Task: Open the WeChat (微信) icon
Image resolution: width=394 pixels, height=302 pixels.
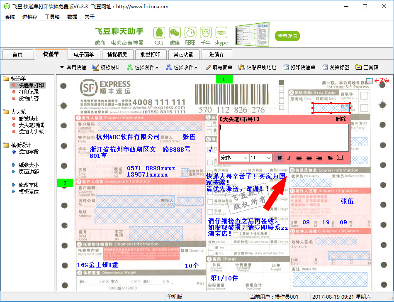Action: tap(175, 33)
